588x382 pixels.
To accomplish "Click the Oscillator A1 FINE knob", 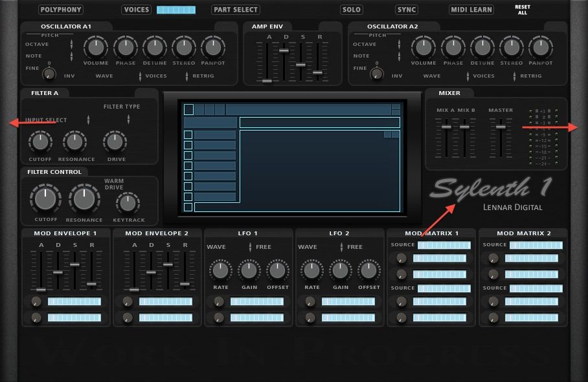I will (x=49, y=73).
